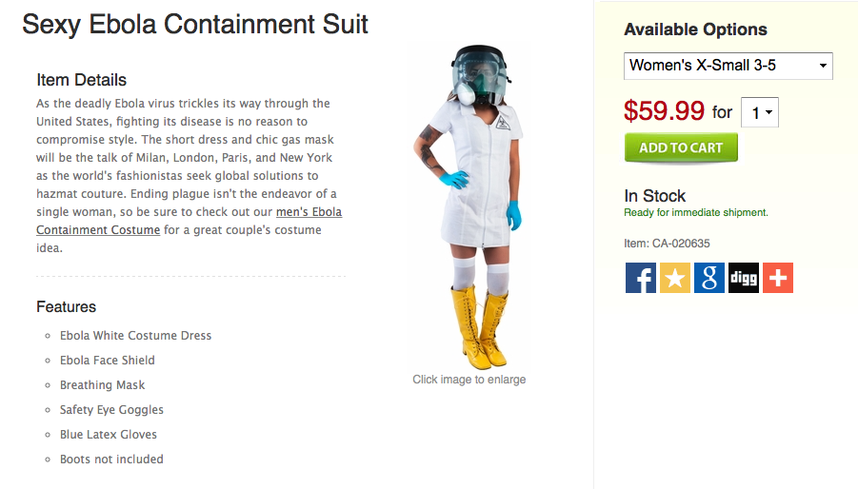Share via the Google icon
Viewport: 858px width, 489px height.
(x=709, y=278)
